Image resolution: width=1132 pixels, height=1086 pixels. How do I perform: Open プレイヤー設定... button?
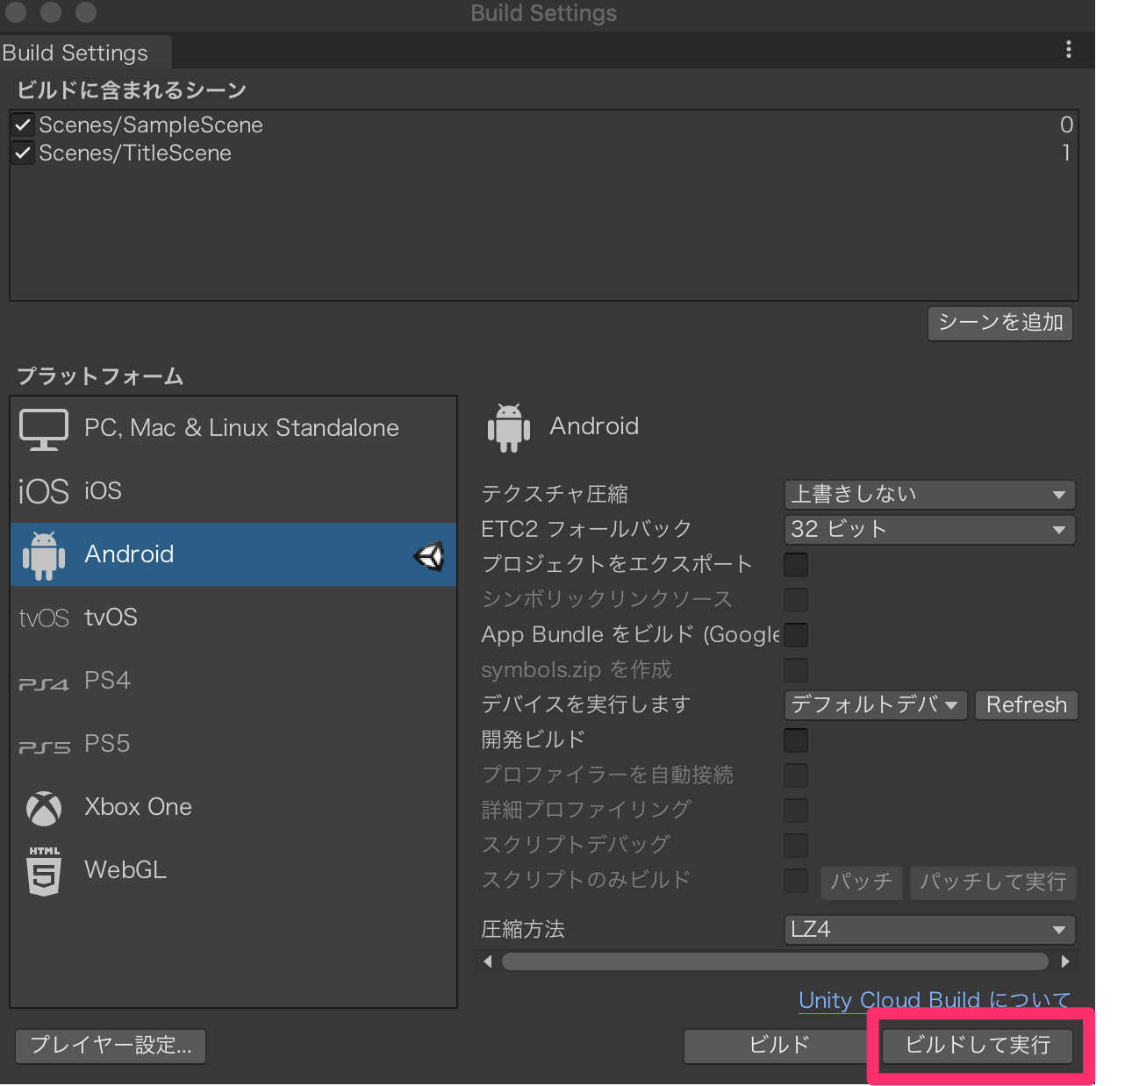111,1046
